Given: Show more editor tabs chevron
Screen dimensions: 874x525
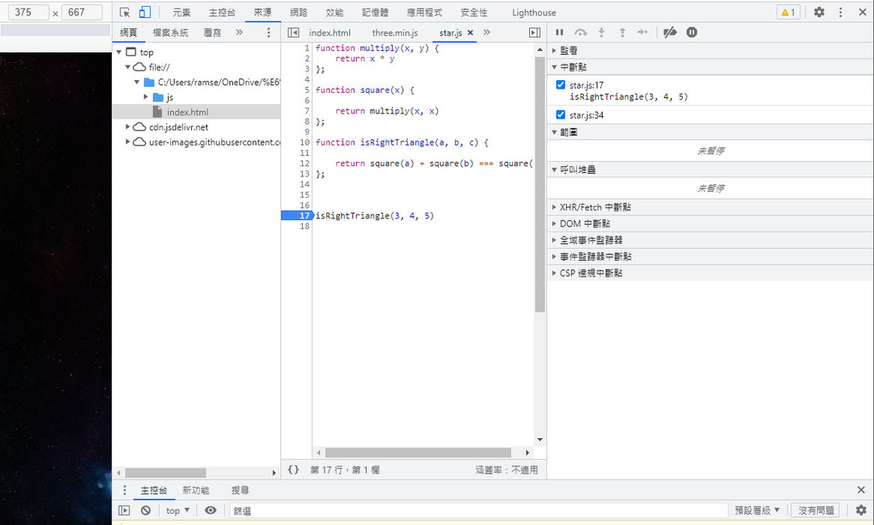Looking at the screenshot, I should point(487,32).
